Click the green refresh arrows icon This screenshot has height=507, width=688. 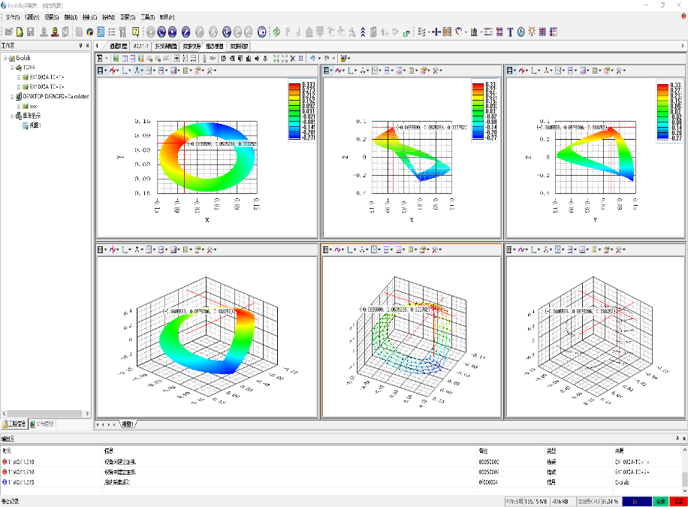[276, 32]
